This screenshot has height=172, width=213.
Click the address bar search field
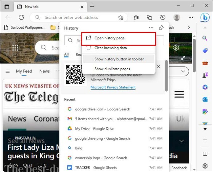78,17
